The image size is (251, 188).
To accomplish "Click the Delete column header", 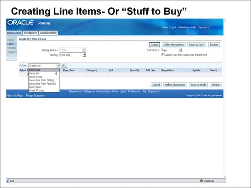I will click(213, 70).
